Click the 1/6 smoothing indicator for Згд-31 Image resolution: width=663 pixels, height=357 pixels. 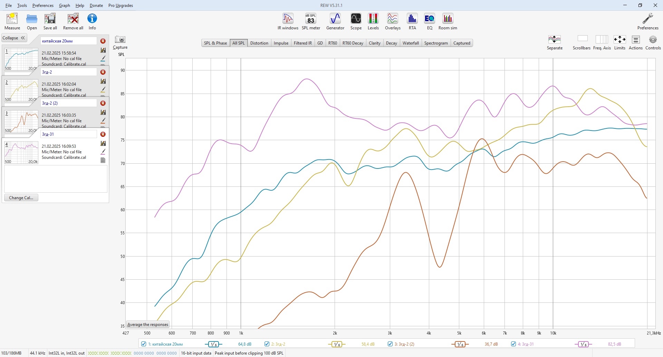tap(583, 344)
